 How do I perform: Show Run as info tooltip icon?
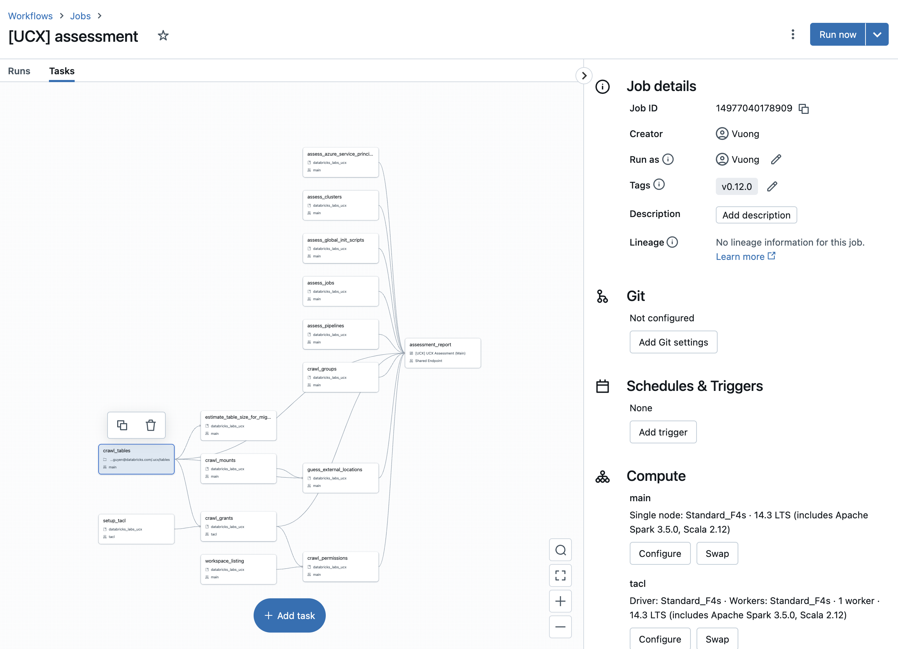(668, 159)
